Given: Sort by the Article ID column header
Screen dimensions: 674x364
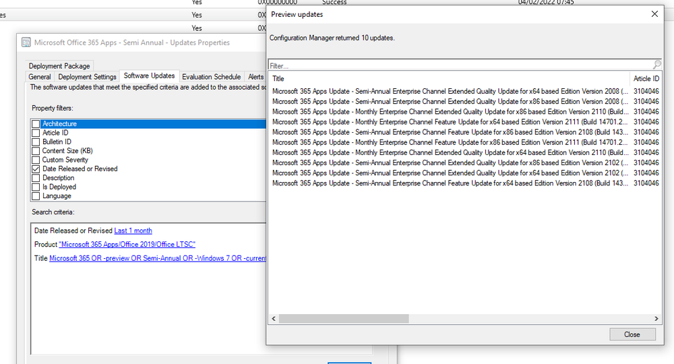Looking at the screenshot, I should (x=646, y=79).
